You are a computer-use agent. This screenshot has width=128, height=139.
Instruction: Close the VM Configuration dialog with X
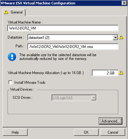124,3
